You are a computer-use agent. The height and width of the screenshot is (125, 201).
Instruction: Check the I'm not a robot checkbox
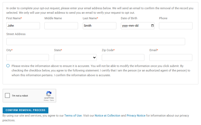(x=8, y=96)
